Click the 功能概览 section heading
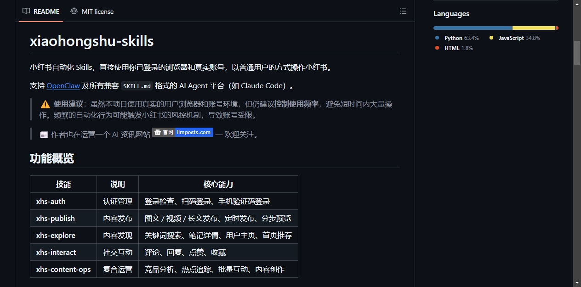Viewport: 581px width, 287px height. [52, 158]
